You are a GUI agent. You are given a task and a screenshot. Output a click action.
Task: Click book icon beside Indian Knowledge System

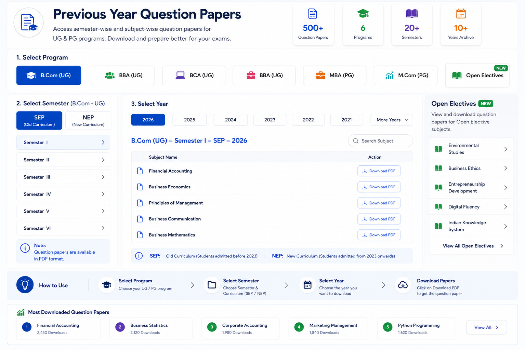[x=438, y=226]
